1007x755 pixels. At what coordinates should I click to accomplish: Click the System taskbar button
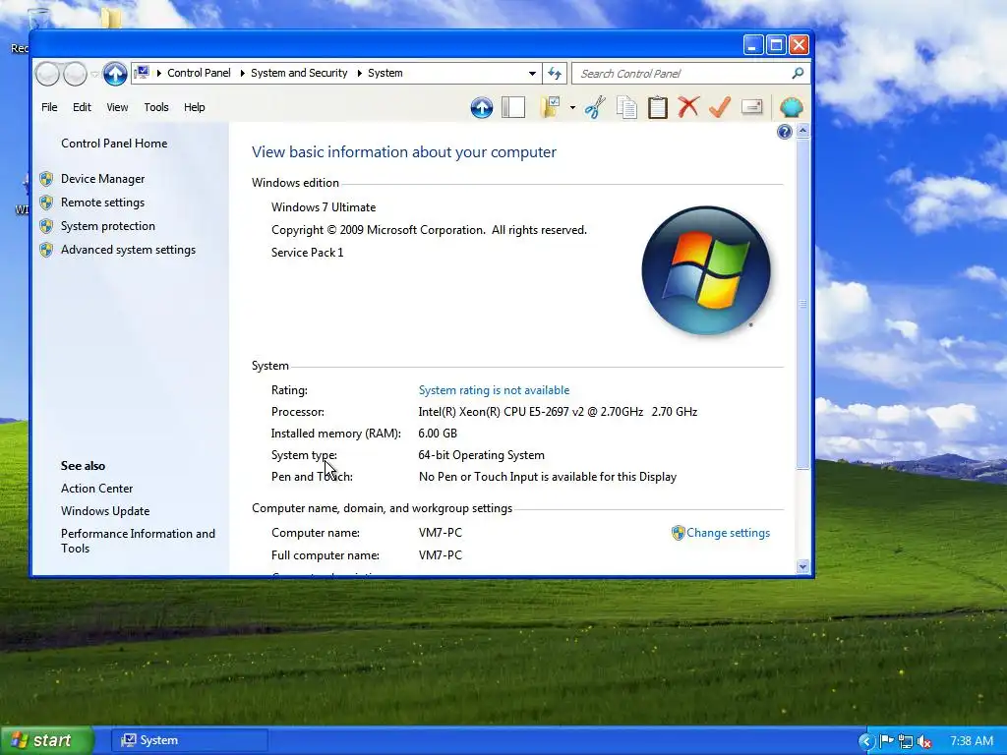pyautogui.click(x=190, y=741)
